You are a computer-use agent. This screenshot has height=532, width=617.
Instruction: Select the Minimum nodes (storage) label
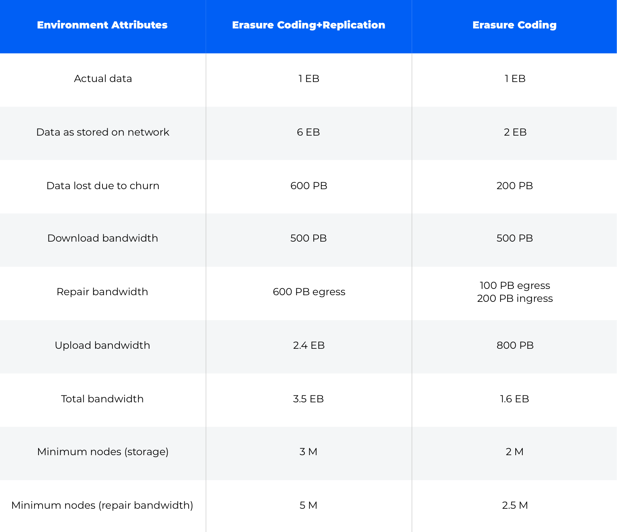103,452
